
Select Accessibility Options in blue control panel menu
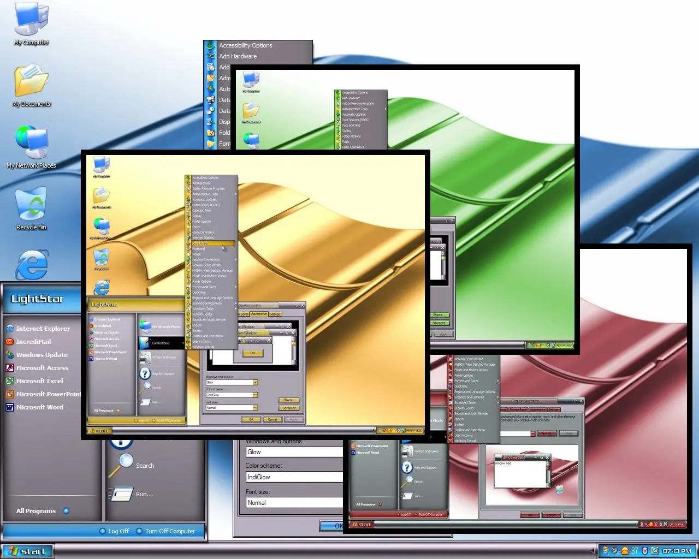pos(258,45)
